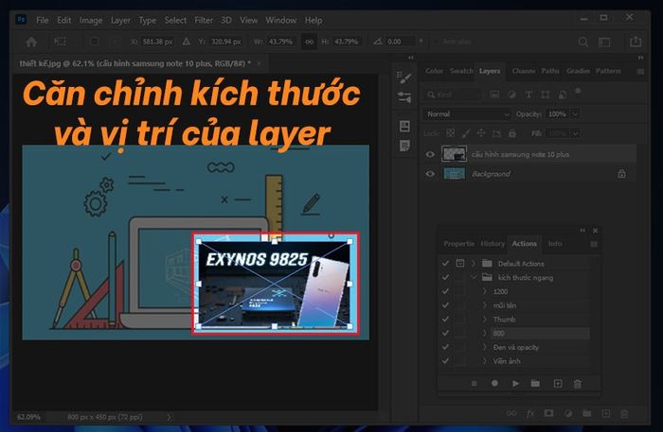Viewport: 663px width, 432px height.
Task: Open the Adjustments sliders panel icon
Action: coord(404,97)
